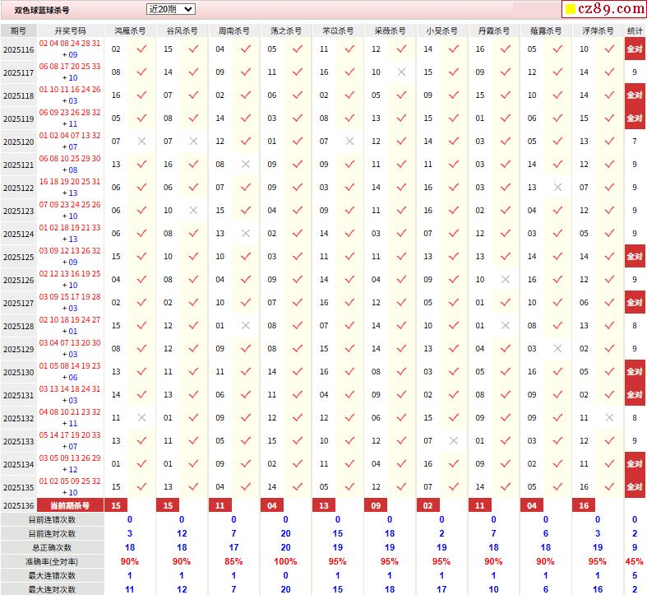The width and height of the screenshot is (647, 595).
Task: Click issue number 2025136 in the first column
Action: tap(19, 505)
